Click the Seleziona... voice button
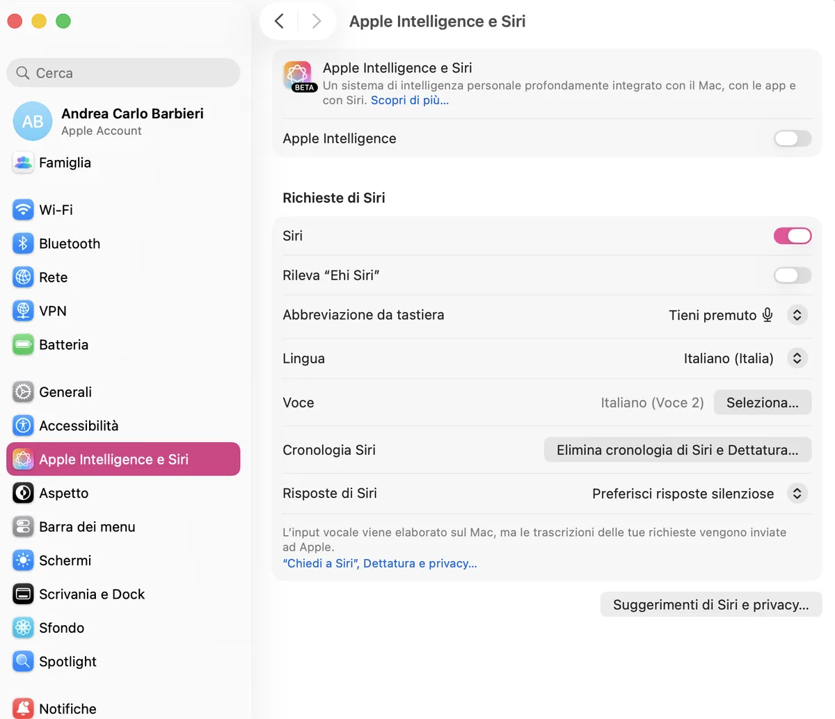This screenshot has height=719, width=835. 763,403
